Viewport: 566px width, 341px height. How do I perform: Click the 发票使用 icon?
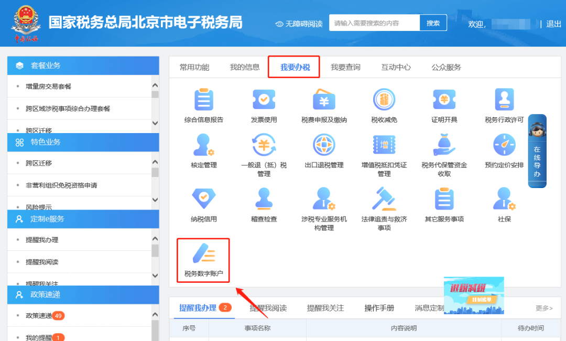coord(264,100)
